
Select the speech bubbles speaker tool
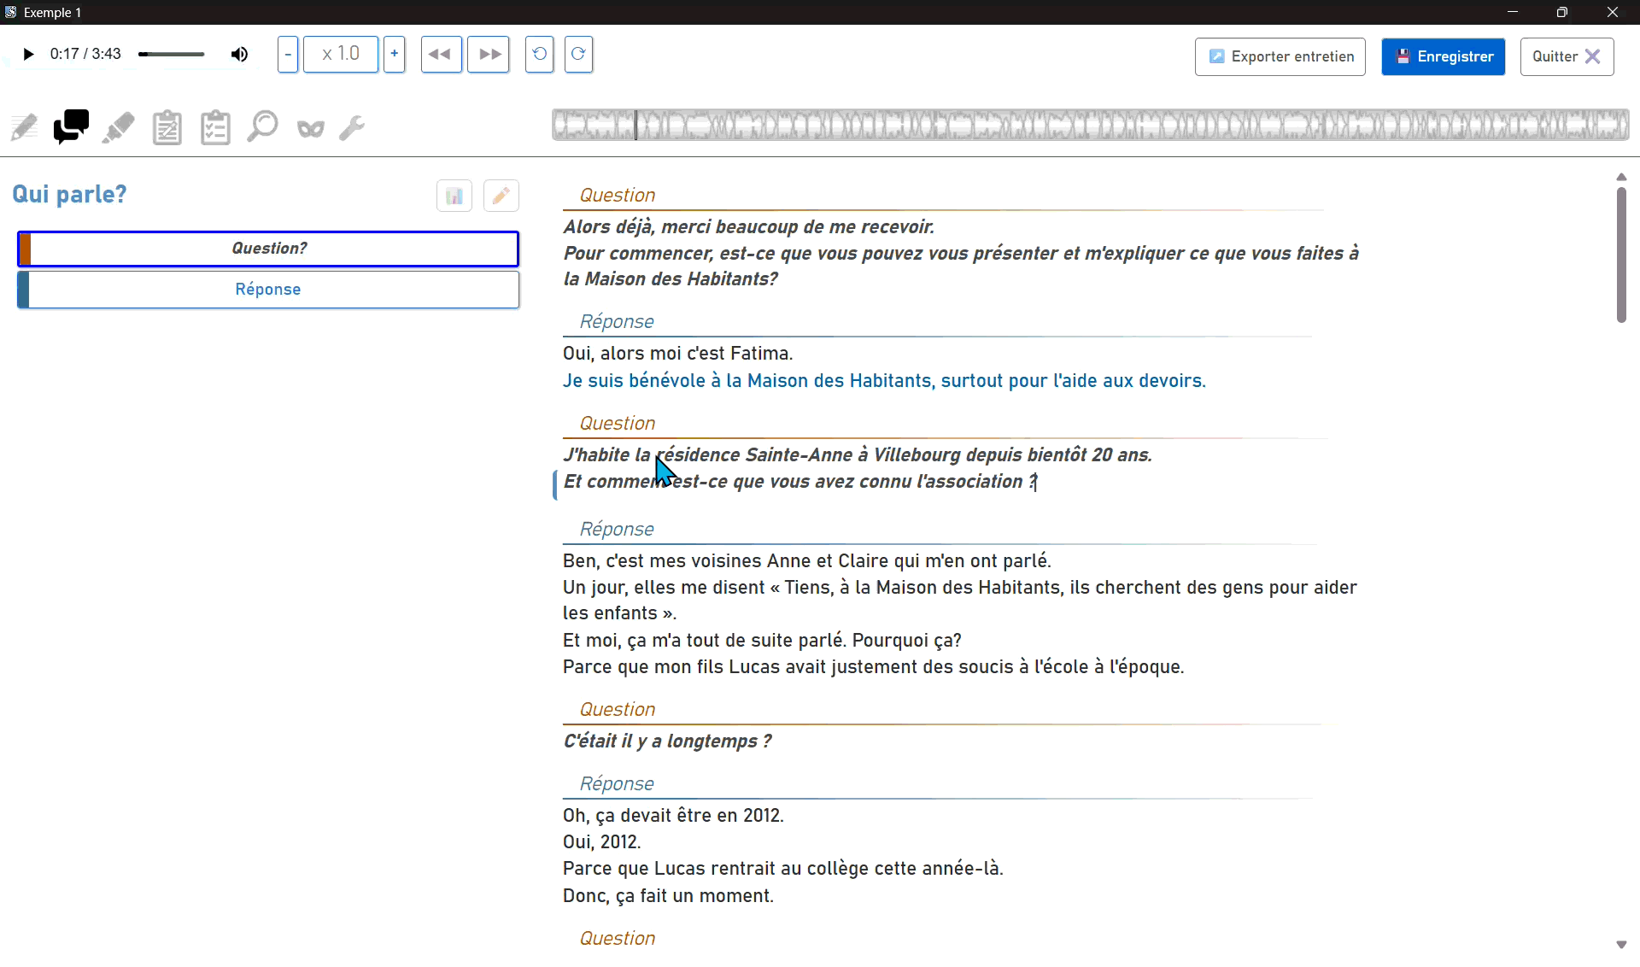tap(71, 128)
